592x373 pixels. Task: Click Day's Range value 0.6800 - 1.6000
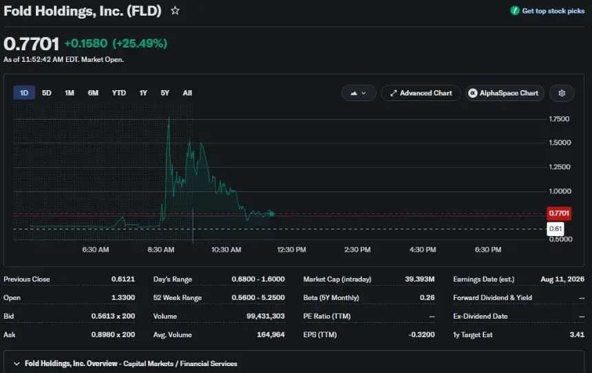[258, 279]
